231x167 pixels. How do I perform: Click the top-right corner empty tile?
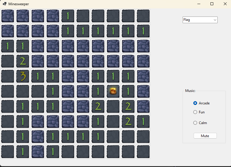pyautogui.click(x=143, y=16)
